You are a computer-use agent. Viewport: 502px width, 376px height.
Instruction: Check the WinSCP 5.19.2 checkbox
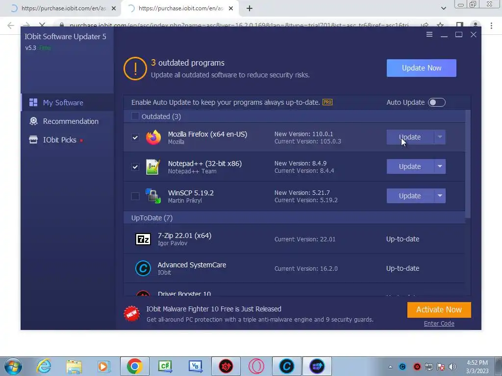pos(135,196)
